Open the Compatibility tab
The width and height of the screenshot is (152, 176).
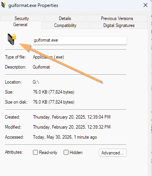click(x=65, y=25)
